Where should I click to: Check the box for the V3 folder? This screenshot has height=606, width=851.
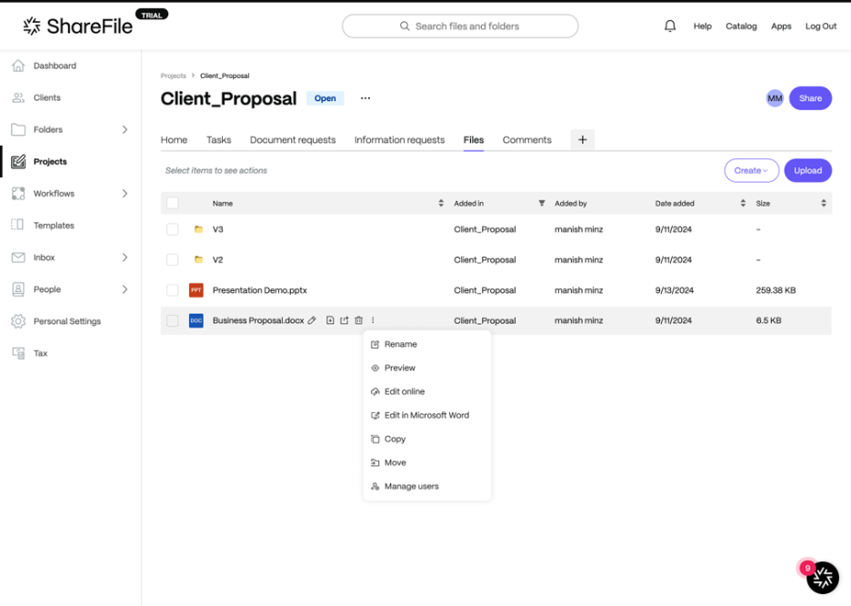click(x=173, y=229)
